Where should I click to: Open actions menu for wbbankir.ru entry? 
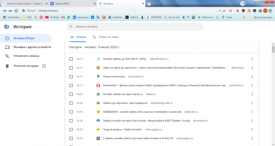252,112
